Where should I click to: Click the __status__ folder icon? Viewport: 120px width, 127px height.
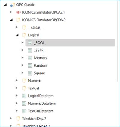[24, 28]
